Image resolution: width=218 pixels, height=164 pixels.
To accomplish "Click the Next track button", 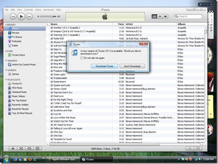I will click(x=29, y=17).
